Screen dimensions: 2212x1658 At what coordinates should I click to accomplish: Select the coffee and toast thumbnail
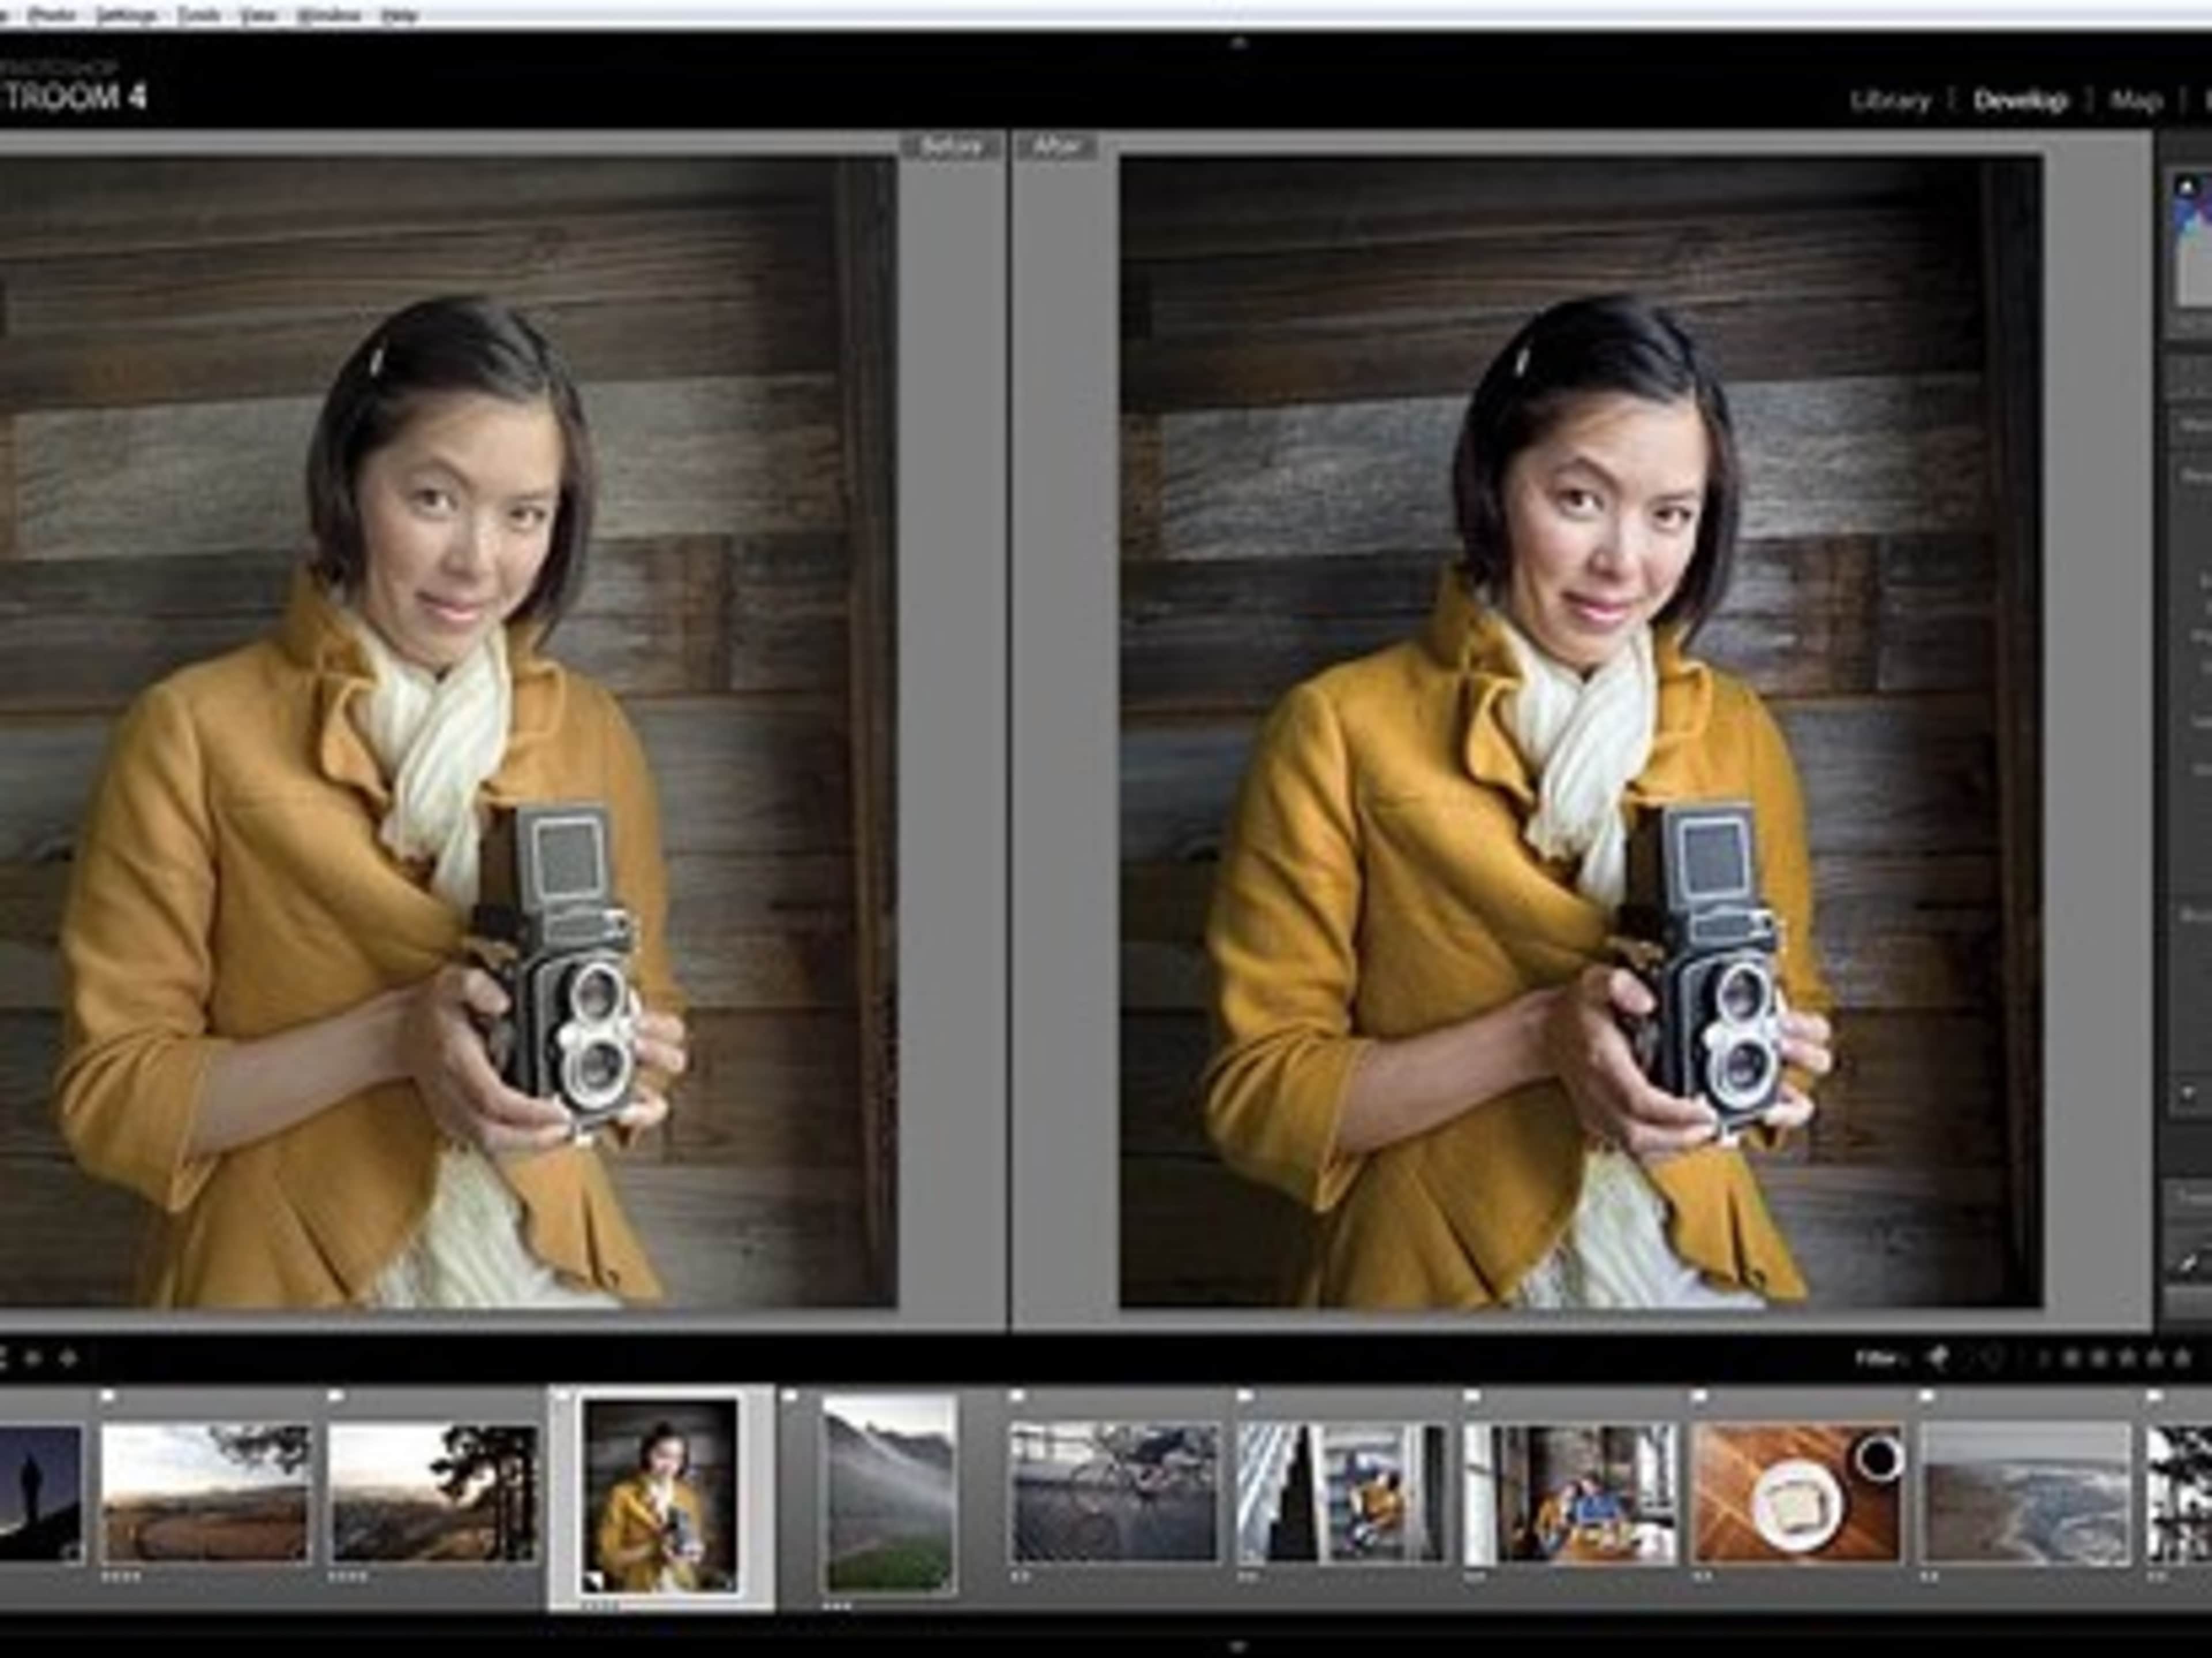click(1797, 1494)
